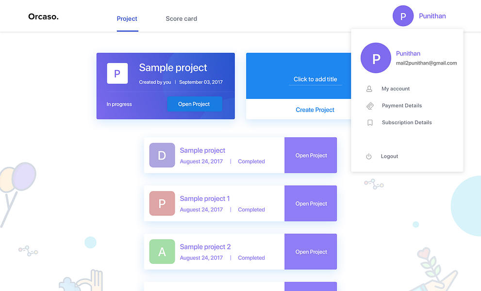This screenshot has height=291, width=481.
Task: Click the 'Created by you' text
Action: [155, 82]
